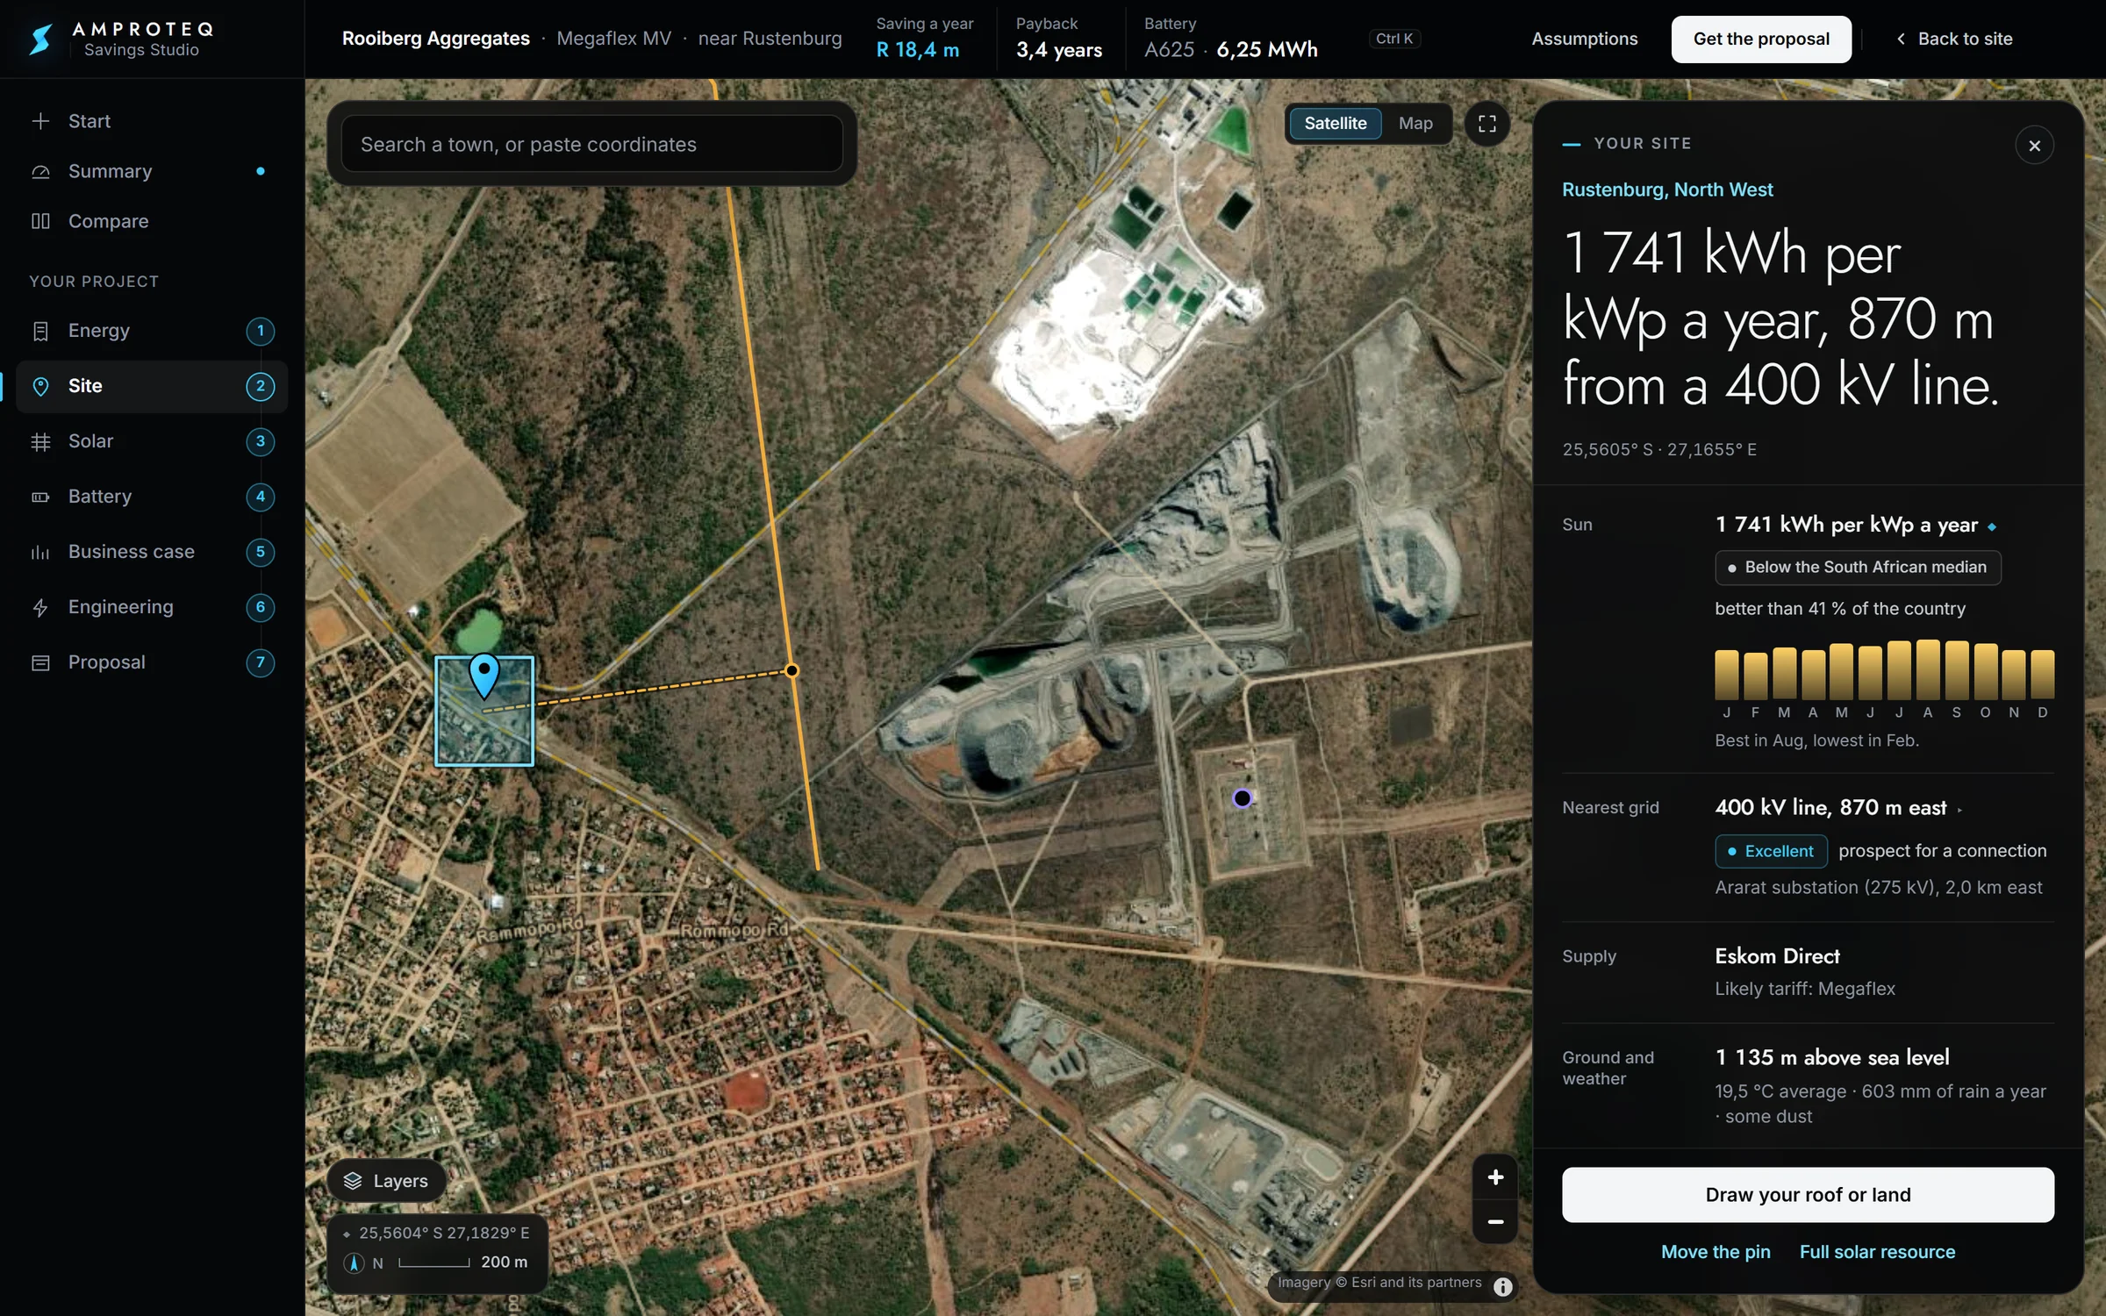The image size is (2106, 1316).
Task: Go to Energy step 1
Action: point(152,331)
